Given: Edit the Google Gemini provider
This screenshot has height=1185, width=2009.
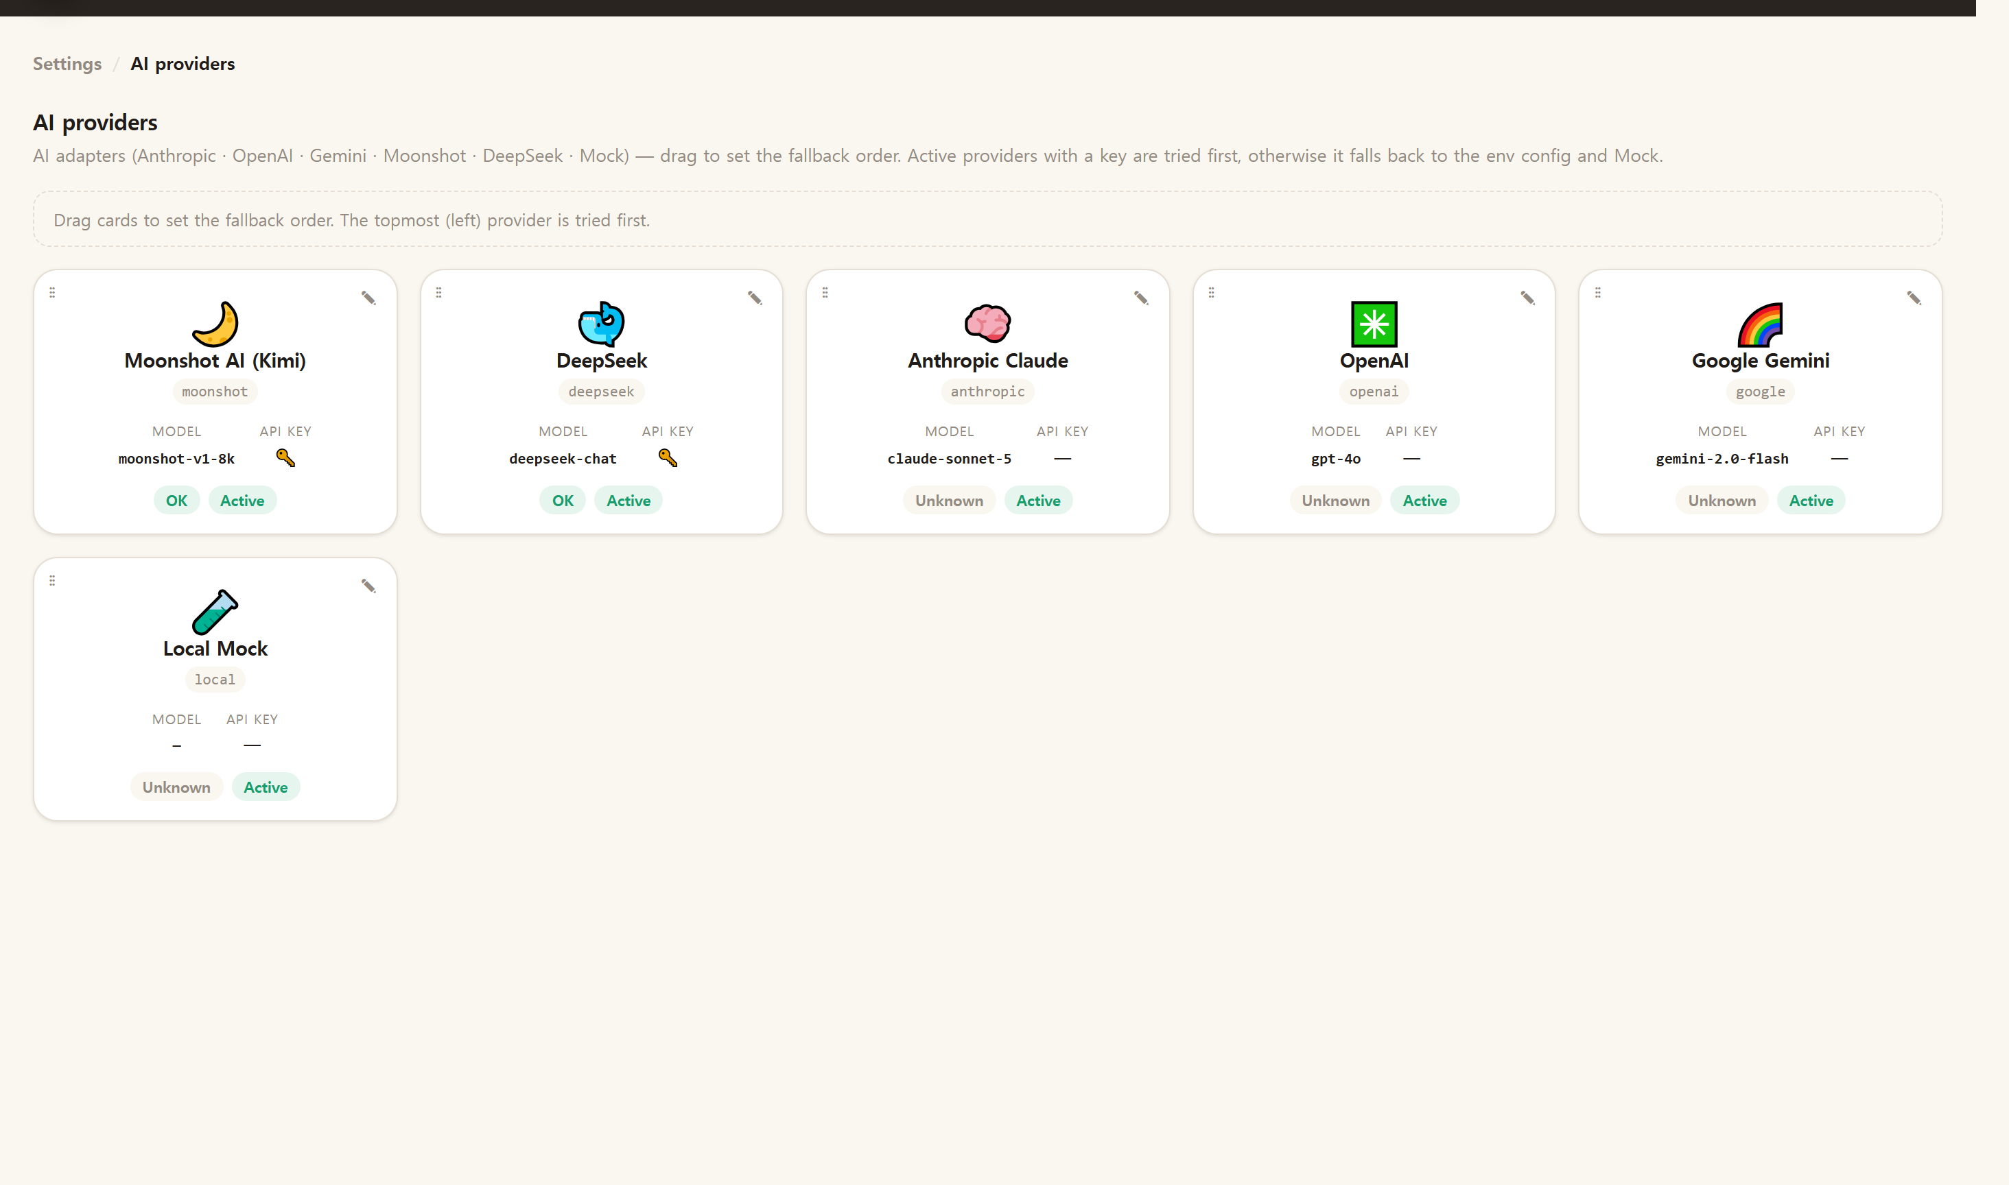Looking at the screenshot, I should tap(1914, 298).
